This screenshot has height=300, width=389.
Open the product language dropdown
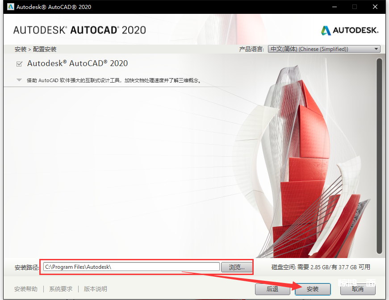click(324, 49)
